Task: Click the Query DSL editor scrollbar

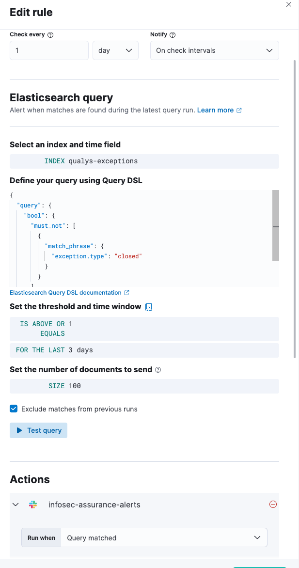Action: (276, 228)
